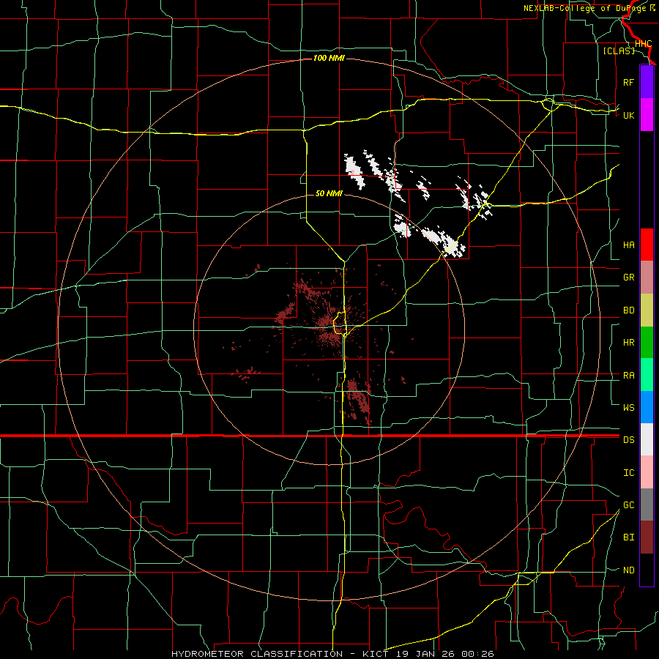Click the 50 NMI range ring label
This screenshot has width=659, height=659.
point(329,193)
